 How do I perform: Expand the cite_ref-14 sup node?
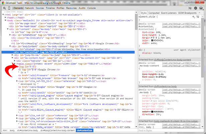pos(17,118)
